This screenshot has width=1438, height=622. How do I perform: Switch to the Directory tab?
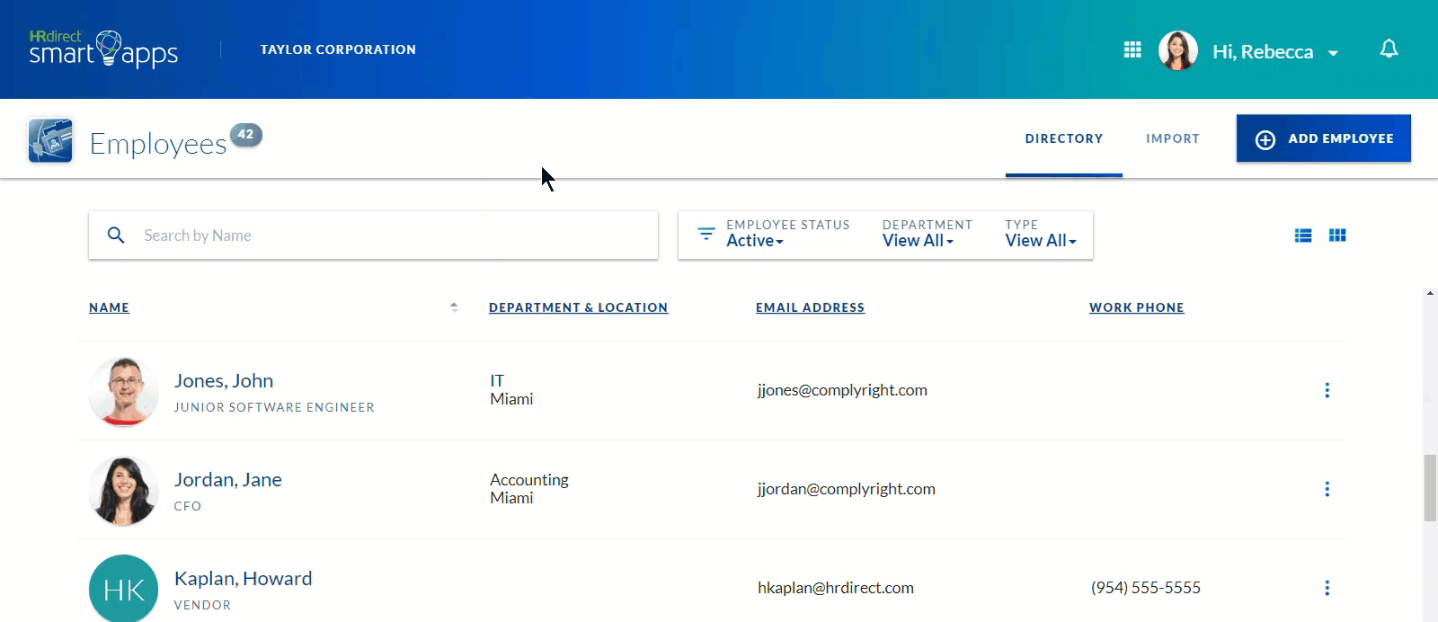pyautogui.click(x=1064, y=138)
